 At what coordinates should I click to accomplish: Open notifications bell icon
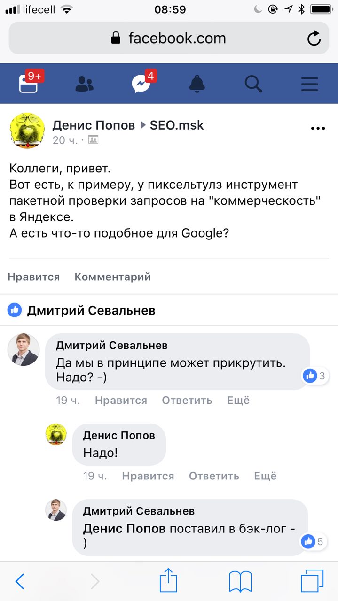point(197,84)
